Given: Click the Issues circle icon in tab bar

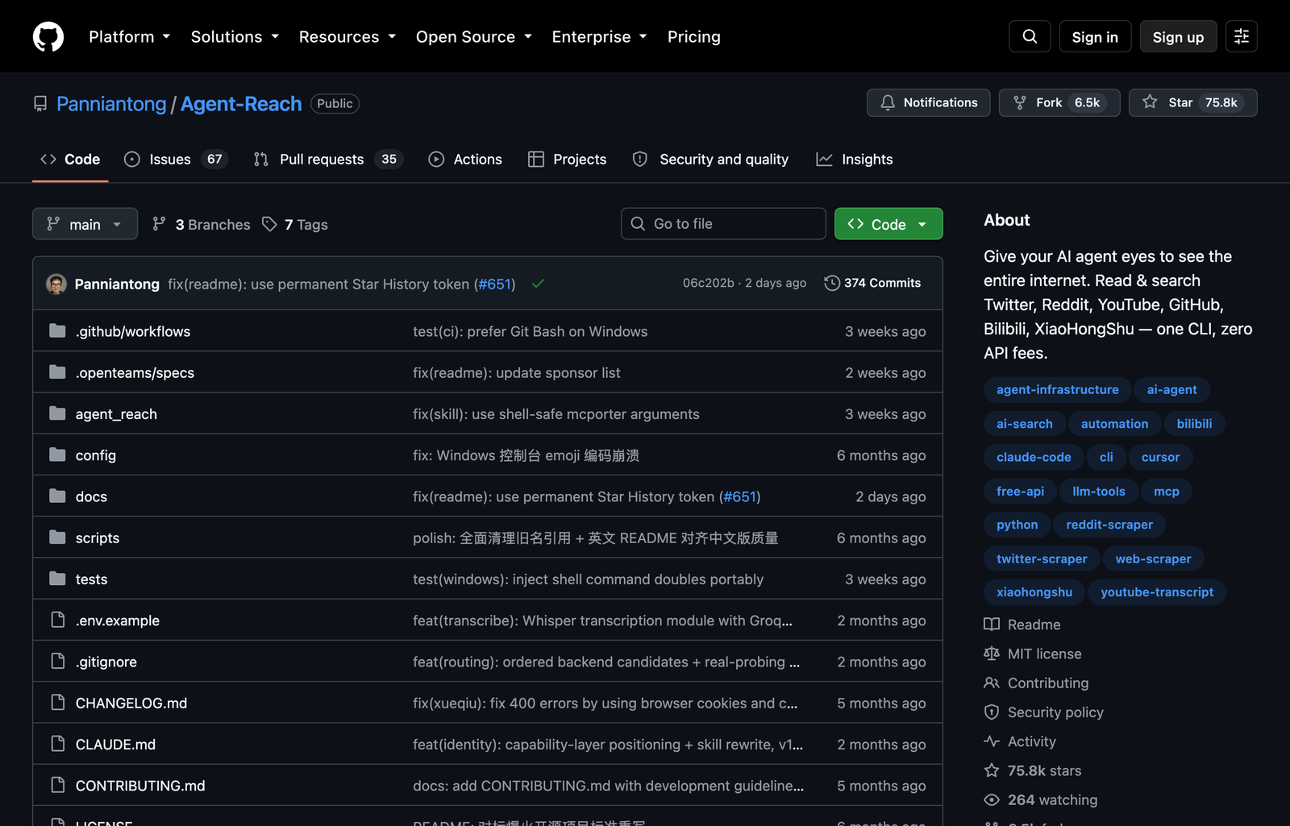Looking at the screenshot, I should (x=132, y=160).
